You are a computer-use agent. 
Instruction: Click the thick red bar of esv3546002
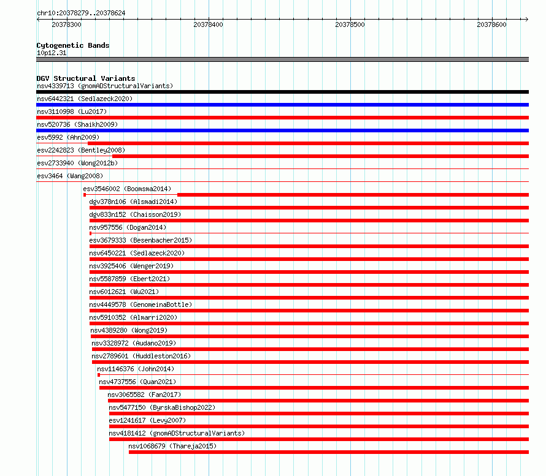[x=353, y=195]
